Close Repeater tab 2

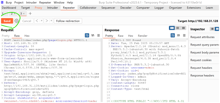pos(15,14)
